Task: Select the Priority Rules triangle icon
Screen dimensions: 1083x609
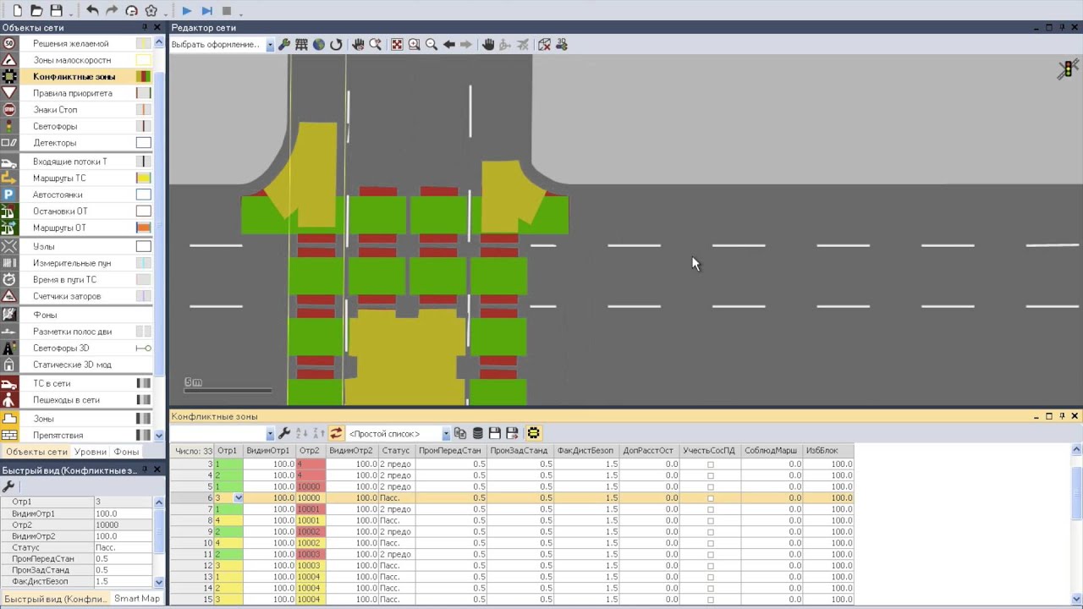Action: coord(9,93)
